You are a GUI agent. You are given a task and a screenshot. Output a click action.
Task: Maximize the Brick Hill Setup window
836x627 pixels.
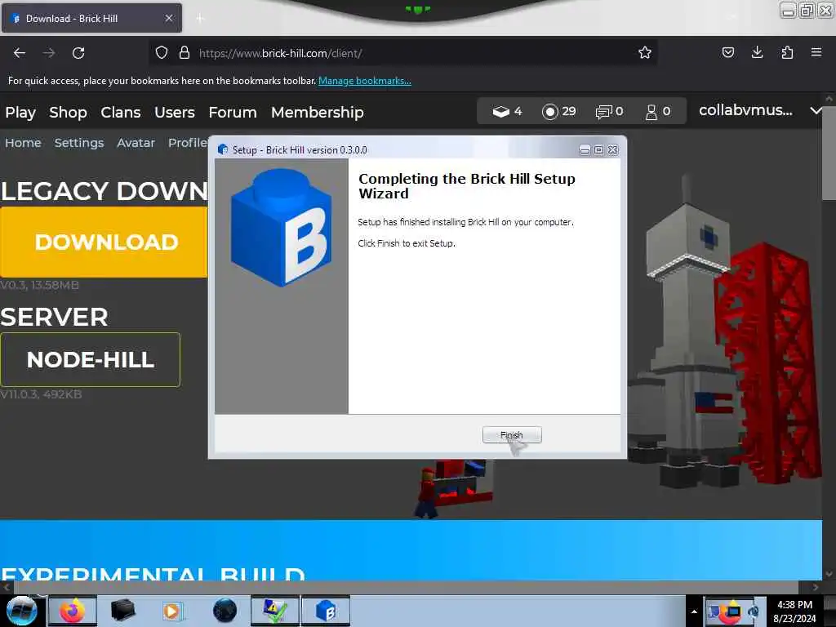598,150
